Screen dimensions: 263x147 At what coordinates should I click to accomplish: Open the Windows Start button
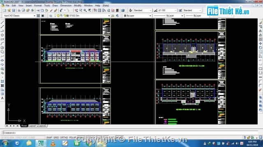(5, 143)
